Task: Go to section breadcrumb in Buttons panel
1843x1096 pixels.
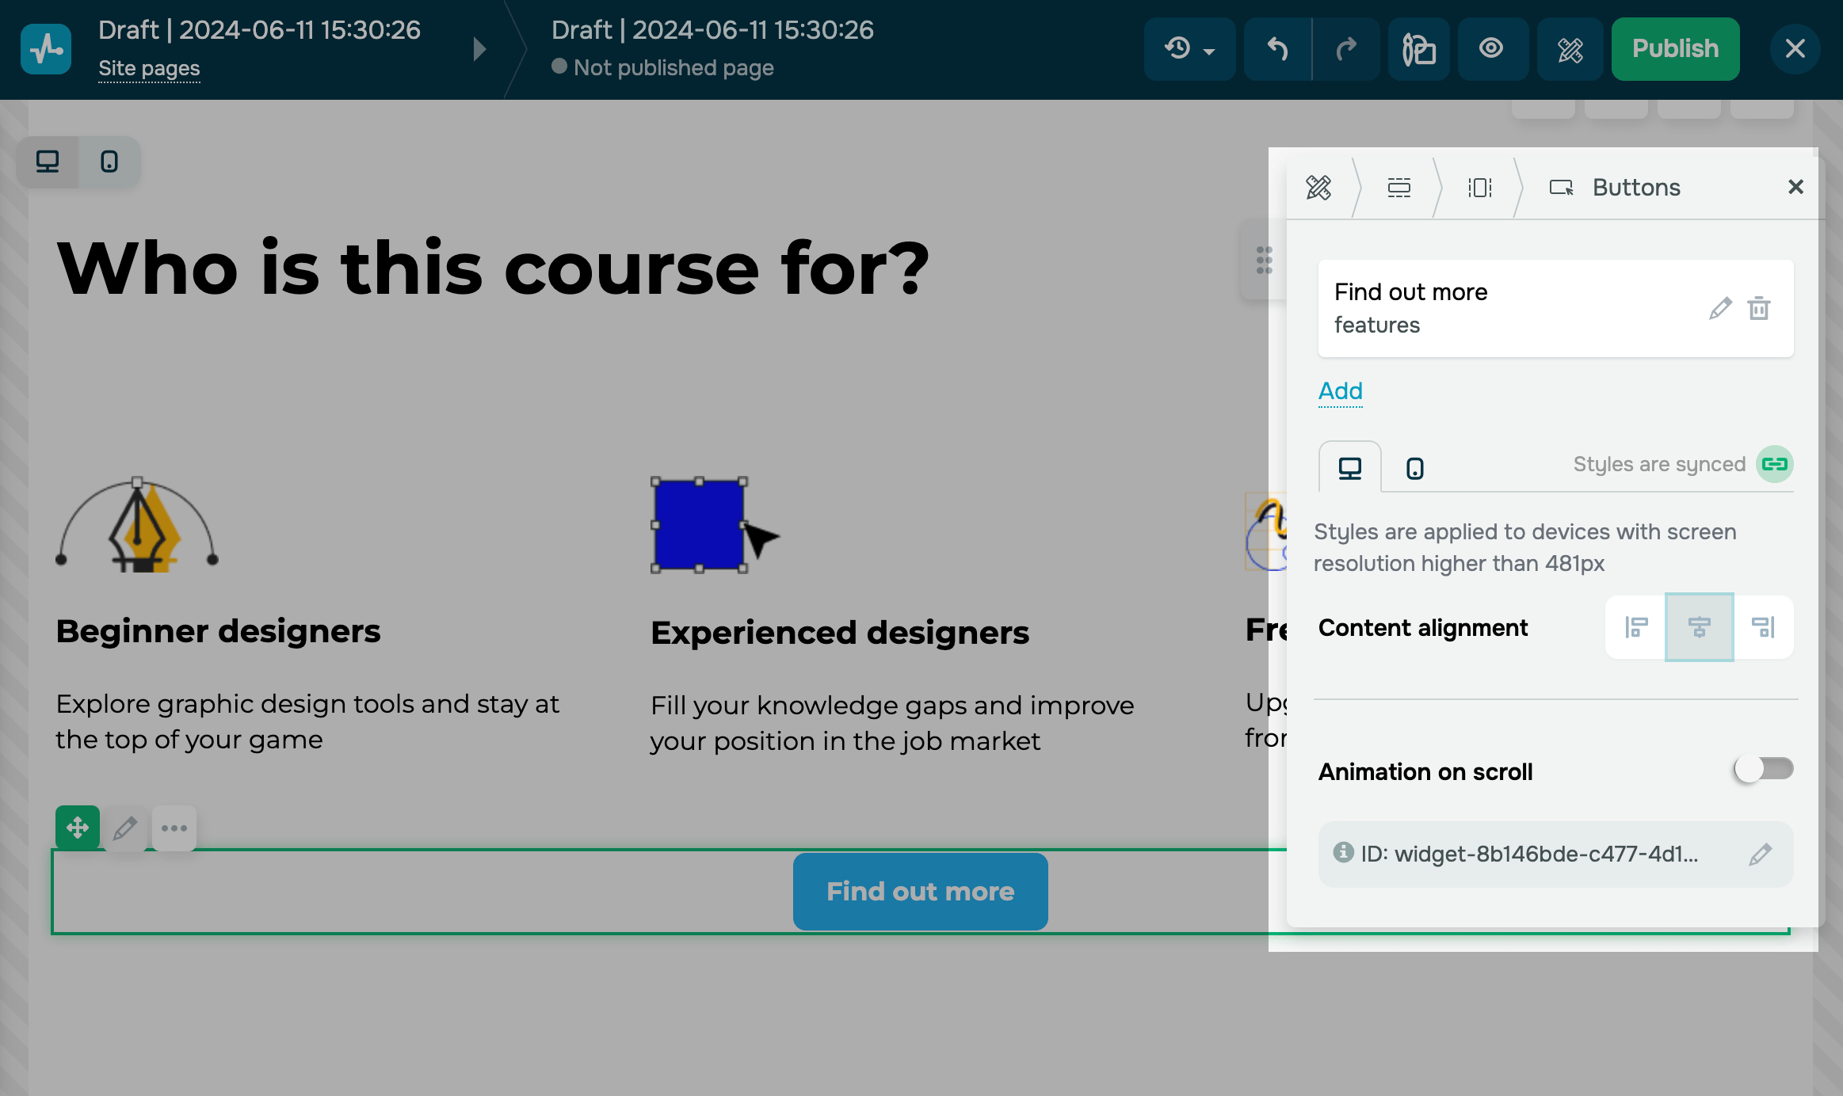Action: click(1398, 188)
